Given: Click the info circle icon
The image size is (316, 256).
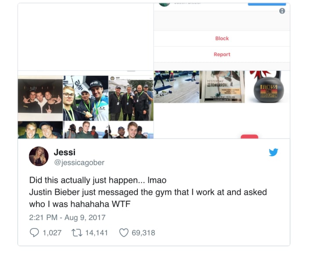Looking at the screenshot, I should [x=282, y=11].
